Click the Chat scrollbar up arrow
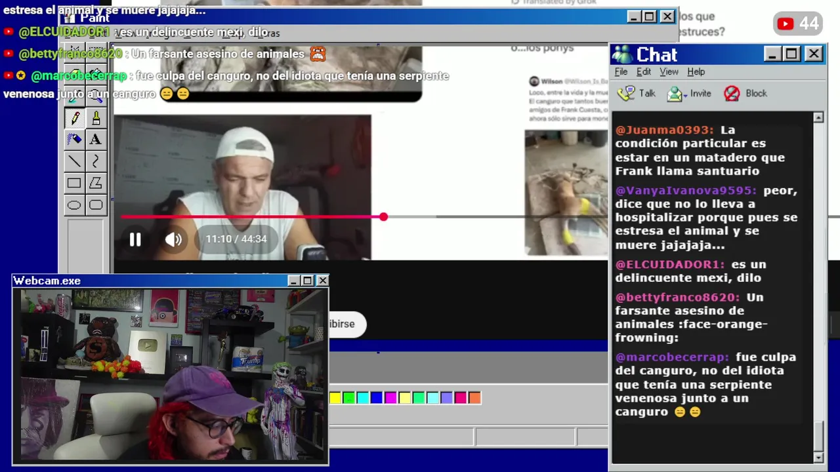 click(x=818, y=117)
